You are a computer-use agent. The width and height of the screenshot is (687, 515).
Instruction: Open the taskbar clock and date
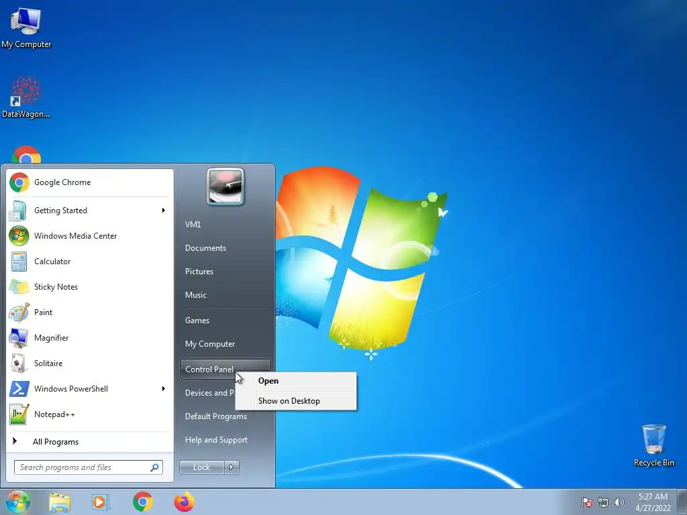653,502
